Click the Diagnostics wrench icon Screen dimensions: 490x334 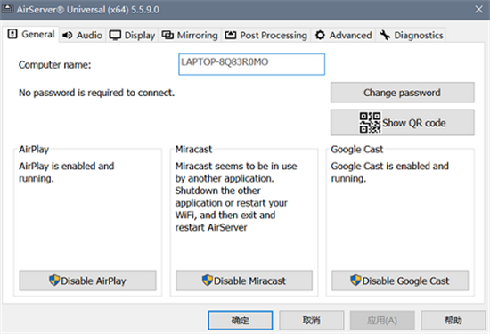[385, 35]
